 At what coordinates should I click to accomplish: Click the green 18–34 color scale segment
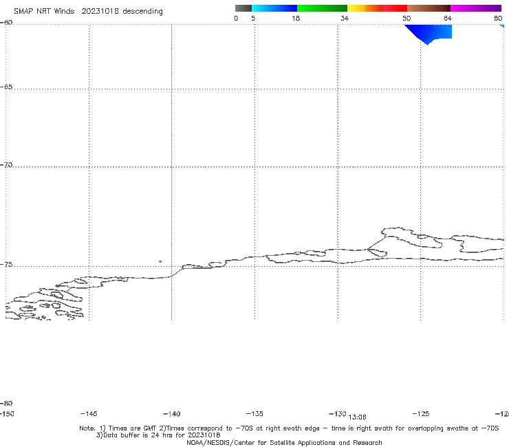click(322, 8)
